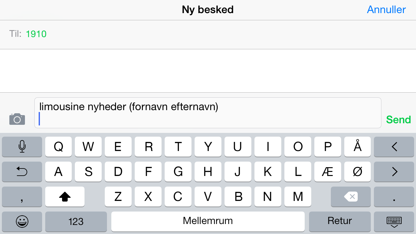Viewport: 416px width, 234px height.
Task: Tap the Æ letter key
Action: pos(328,172)
